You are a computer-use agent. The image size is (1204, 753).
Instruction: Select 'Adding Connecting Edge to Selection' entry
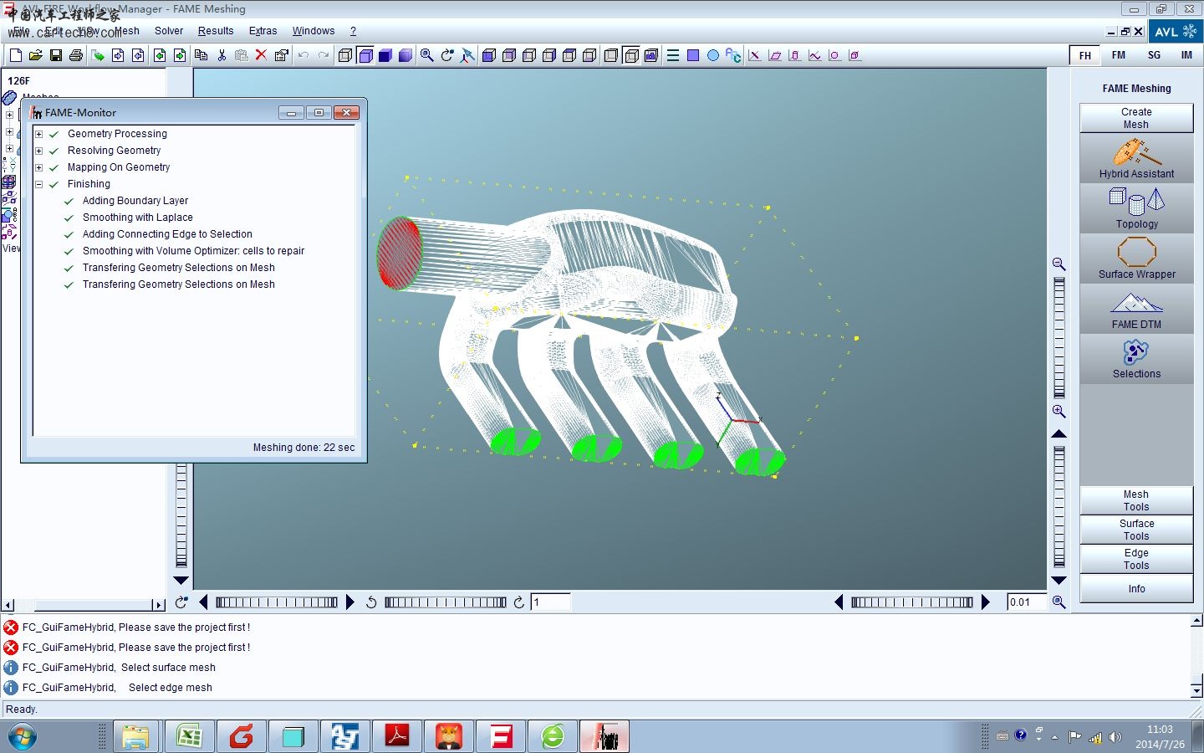[x=167, y=234]
